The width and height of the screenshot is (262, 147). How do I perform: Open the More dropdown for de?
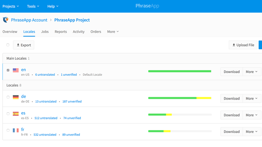coord(252,98)
